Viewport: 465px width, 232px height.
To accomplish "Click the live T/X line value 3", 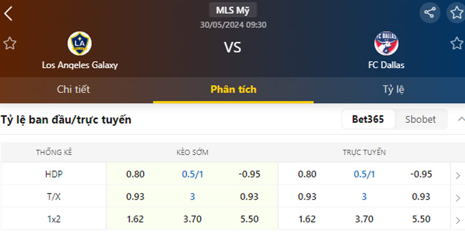I will [x=364, y=197].
